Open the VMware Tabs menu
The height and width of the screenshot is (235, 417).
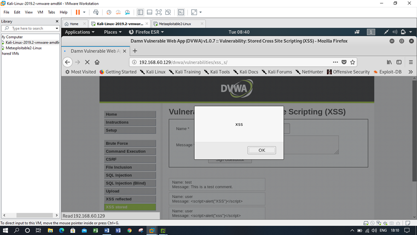coord(51,12)
